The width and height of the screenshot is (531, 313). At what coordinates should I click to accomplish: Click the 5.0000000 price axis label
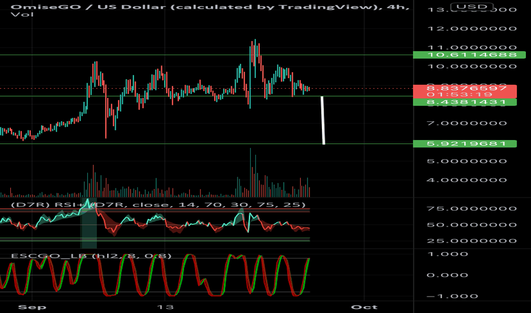pos(467,161)
